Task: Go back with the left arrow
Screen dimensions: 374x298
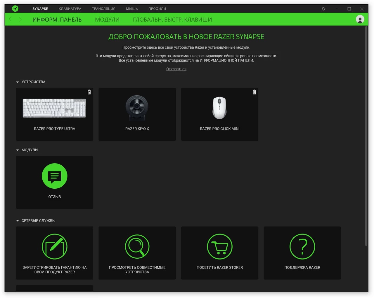Action: (x=10, y=19)
